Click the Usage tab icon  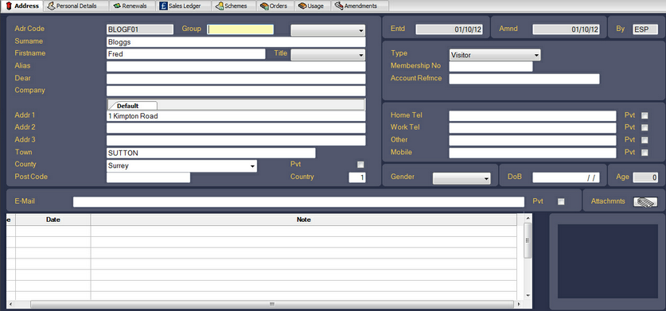coord(302,6)
